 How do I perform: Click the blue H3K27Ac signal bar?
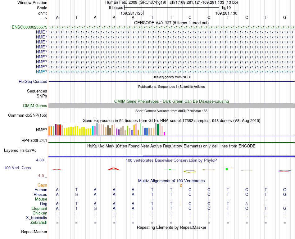(171, 156)
